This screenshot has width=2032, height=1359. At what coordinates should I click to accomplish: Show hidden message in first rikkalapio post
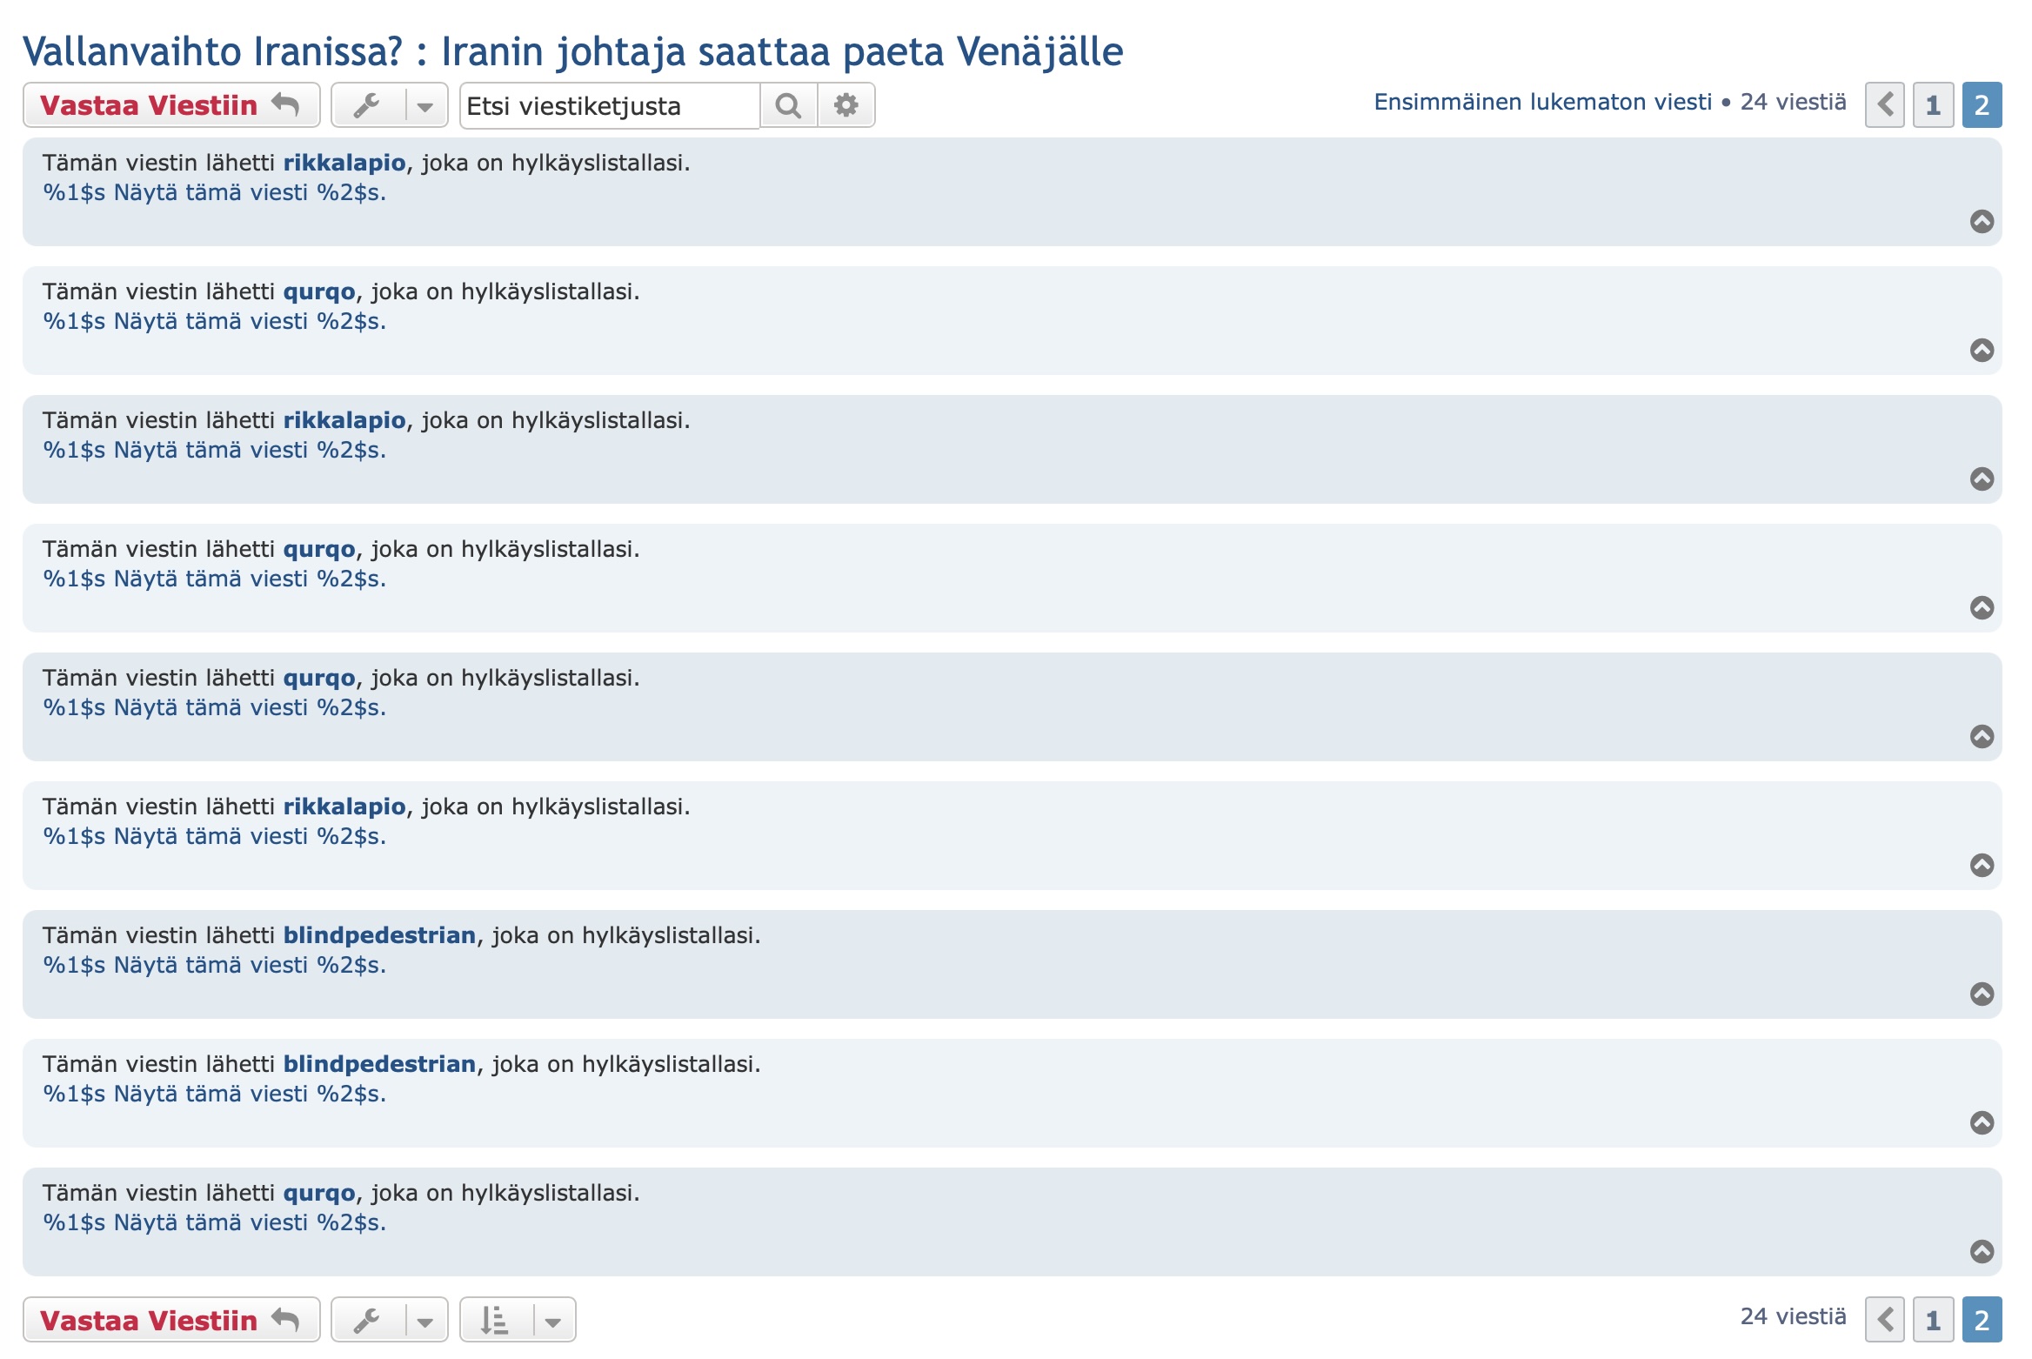coord(214,192)
